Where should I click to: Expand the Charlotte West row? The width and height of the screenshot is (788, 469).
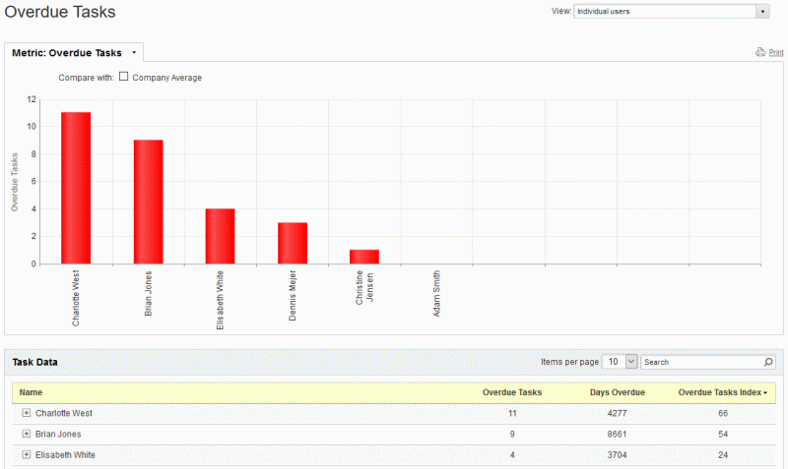27,413
